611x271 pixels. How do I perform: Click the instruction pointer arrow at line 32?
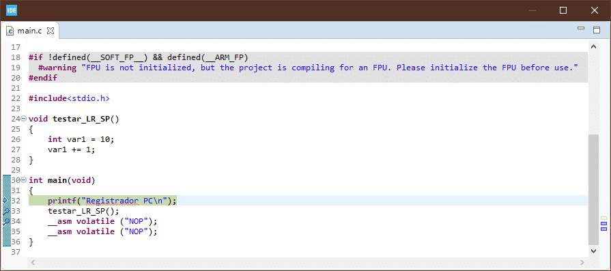coord(5,201)
